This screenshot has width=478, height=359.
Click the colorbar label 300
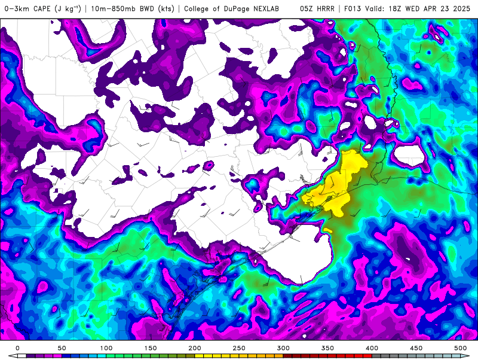coord(283,348)
